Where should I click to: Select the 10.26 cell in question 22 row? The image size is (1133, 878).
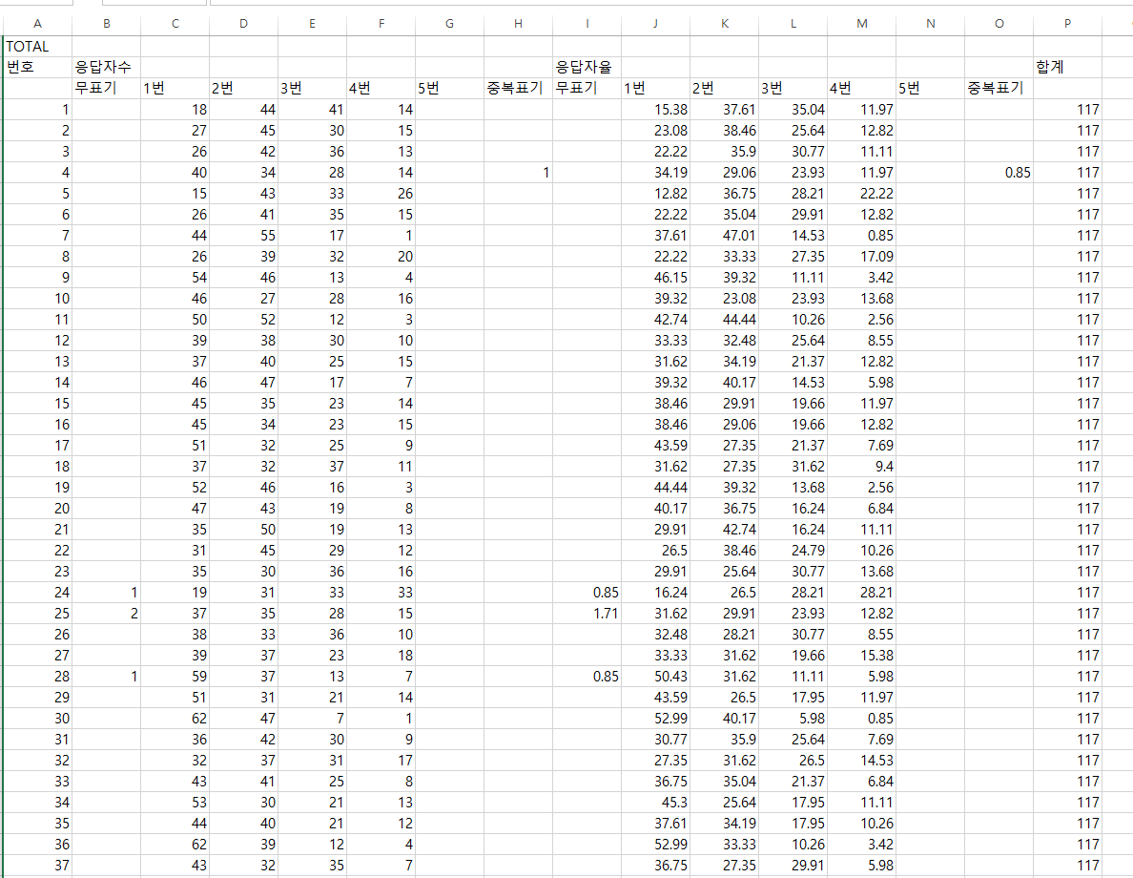pos(861,551)
